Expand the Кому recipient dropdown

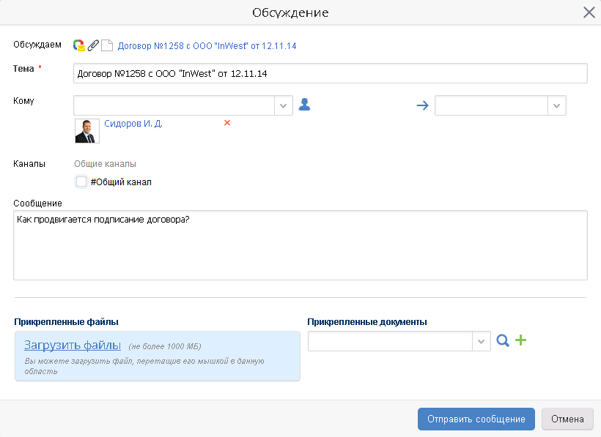[x=284, y=105]
